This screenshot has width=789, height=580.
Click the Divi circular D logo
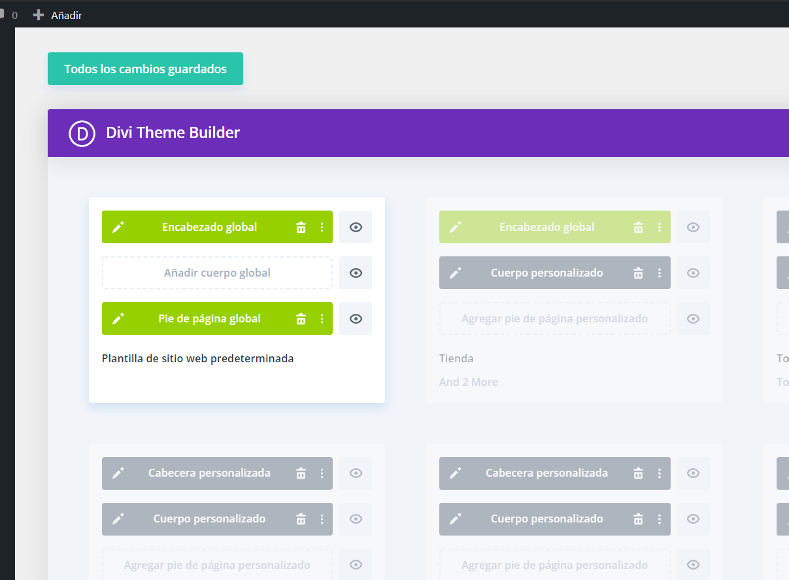click(x=82, y=133)
